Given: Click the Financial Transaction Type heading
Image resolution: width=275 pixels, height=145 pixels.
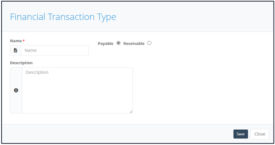Looking at the screenshot, I should pyautogui.click(x=63, y=17).
